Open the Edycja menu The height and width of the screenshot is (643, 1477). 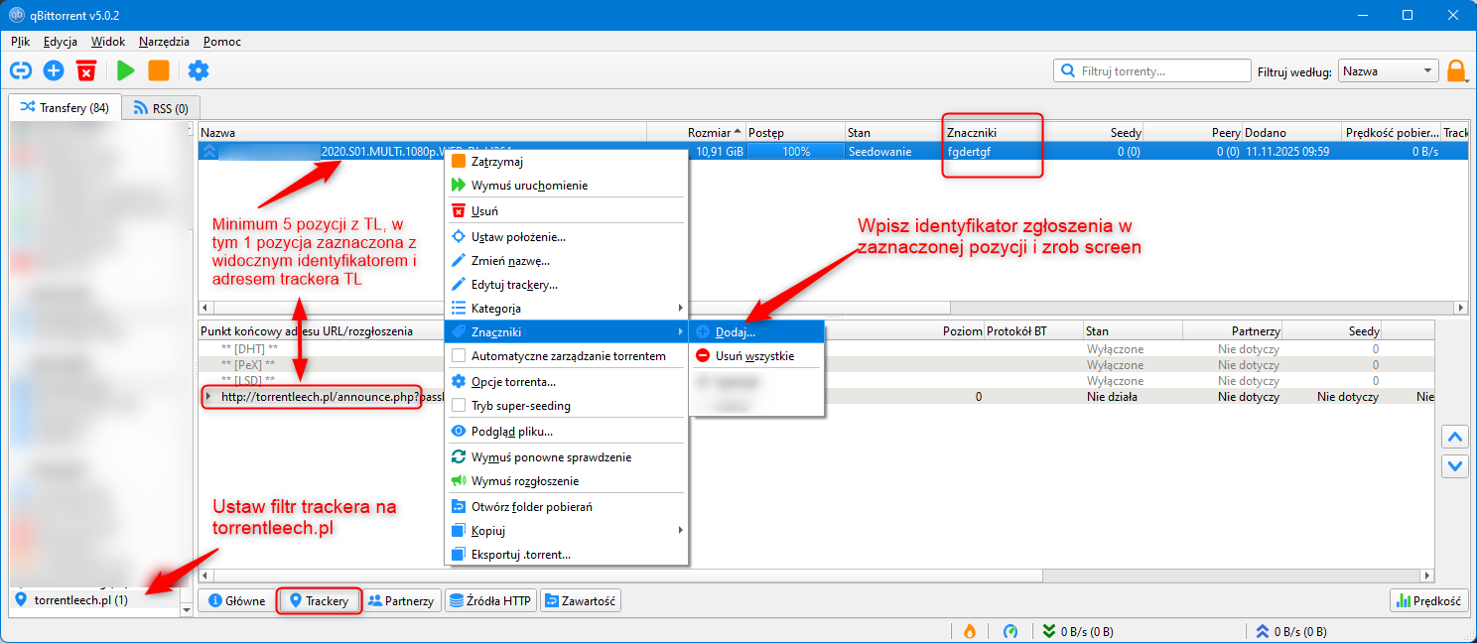click(x=61, y=42)
